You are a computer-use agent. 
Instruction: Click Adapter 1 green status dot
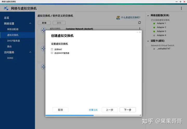(154, 23)
